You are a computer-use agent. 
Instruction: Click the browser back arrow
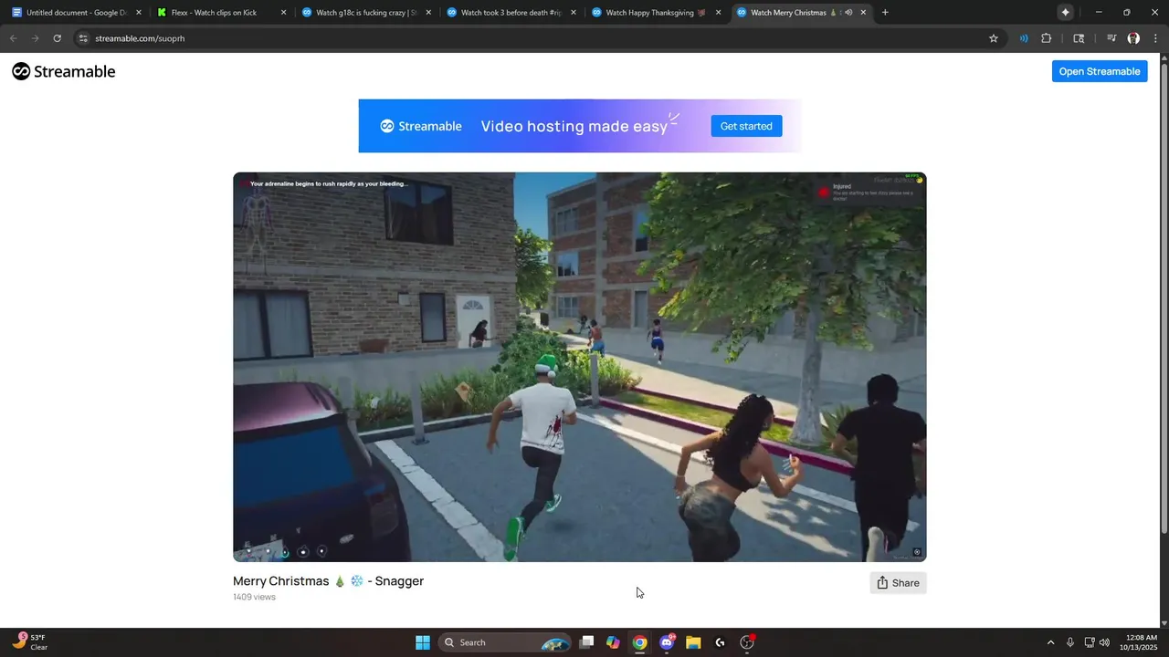[13, 38]
